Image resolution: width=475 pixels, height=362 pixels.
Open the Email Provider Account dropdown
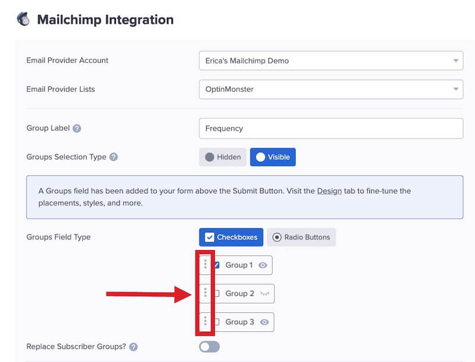coord(331,60)
